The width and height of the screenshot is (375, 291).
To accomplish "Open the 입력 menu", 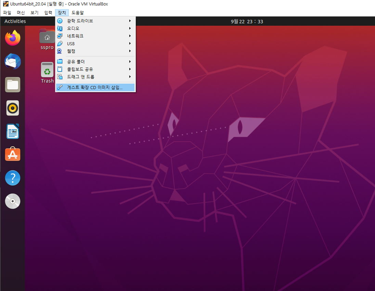I will pos(48,13).
